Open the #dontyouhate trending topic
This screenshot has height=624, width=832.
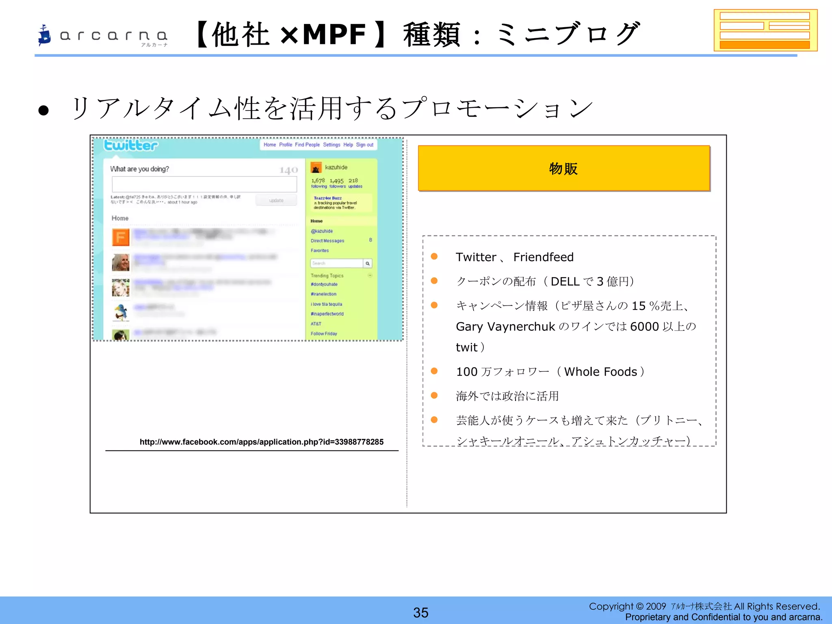[x=324, y=284]
